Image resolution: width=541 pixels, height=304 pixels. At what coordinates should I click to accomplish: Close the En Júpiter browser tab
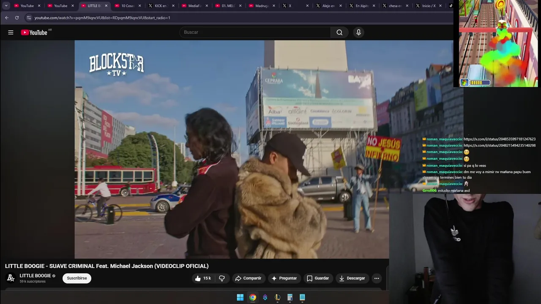(374, 6)
